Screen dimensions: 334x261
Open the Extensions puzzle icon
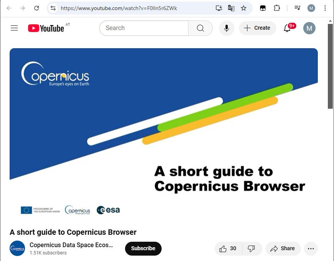tap(277, 8)
